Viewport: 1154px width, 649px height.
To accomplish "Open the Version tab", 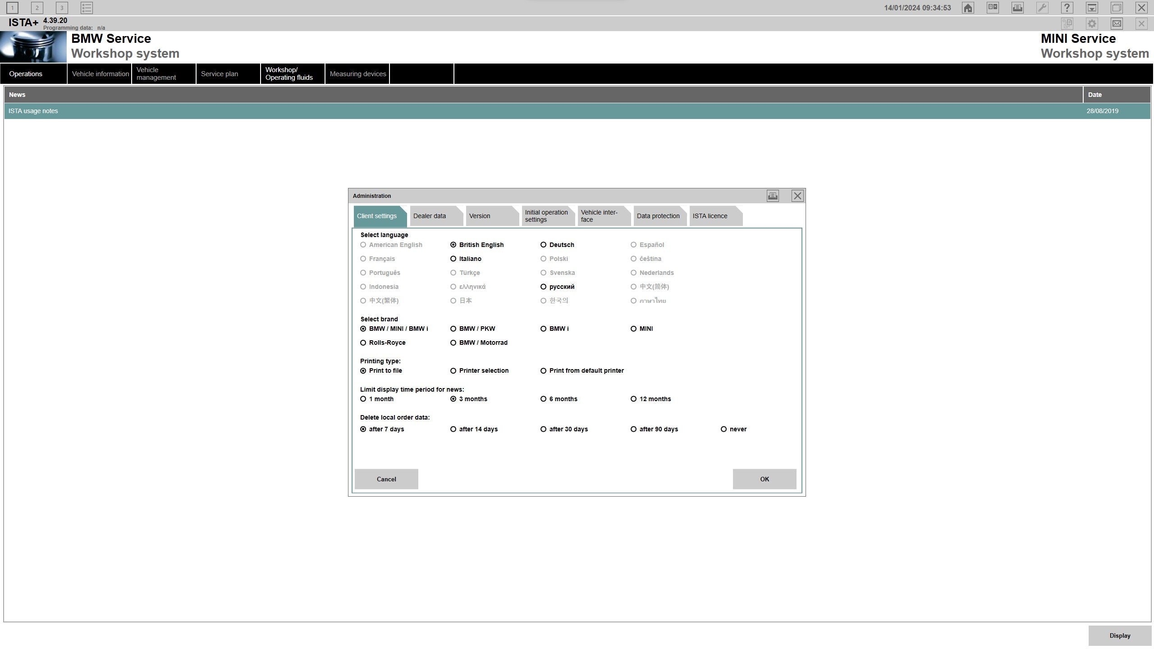I will (491, 216).
